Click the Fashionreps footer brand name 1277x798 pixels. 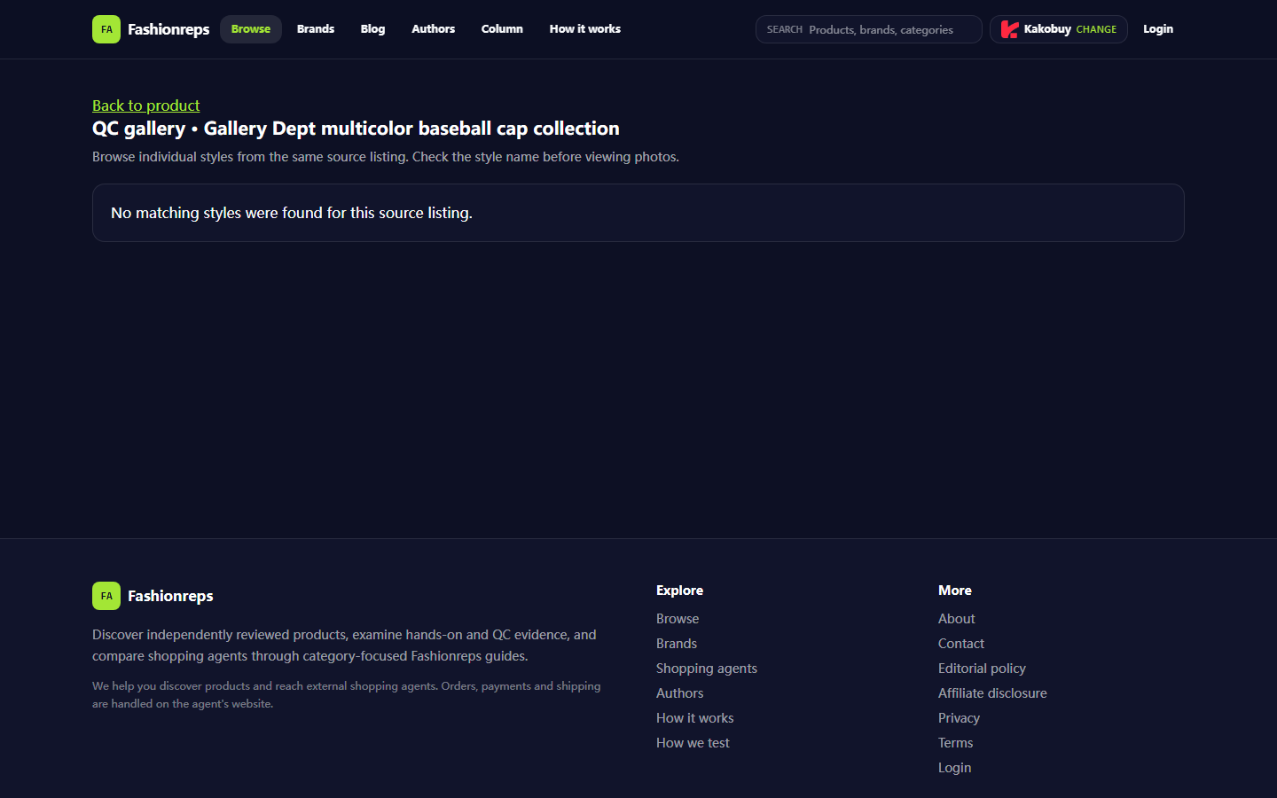170,596
